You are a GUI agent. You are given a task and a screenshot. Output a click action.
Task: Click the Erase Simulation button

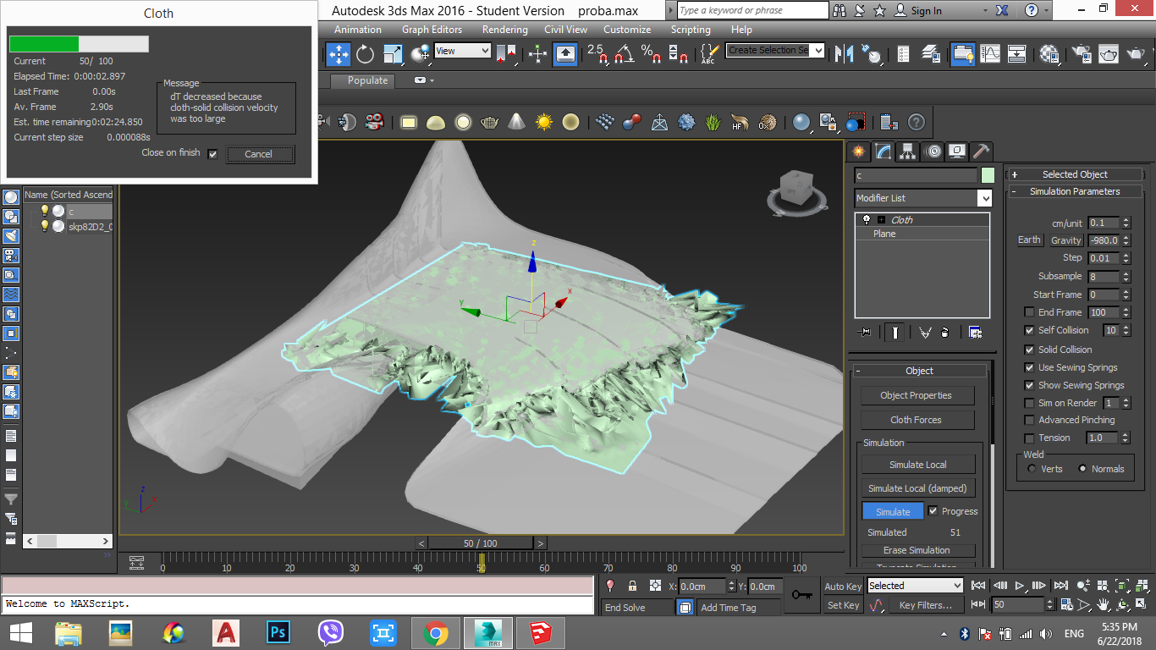tap(918, 550)
